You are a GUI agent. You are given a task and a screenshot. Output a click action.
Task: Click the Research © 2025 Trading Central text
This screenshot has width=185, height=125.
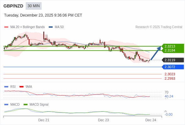(x=159, y=27)
